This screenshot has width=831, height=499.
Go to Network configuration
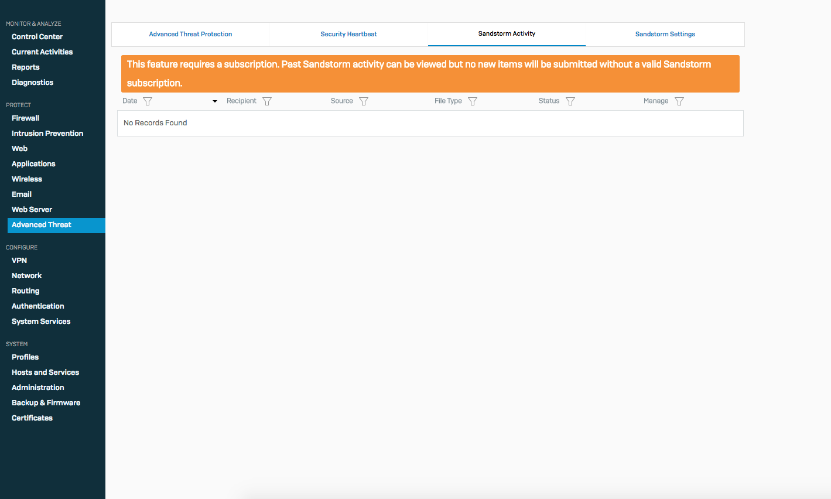(27, 276)
